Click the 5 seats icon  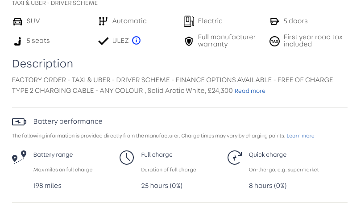(x=17, y=41)
